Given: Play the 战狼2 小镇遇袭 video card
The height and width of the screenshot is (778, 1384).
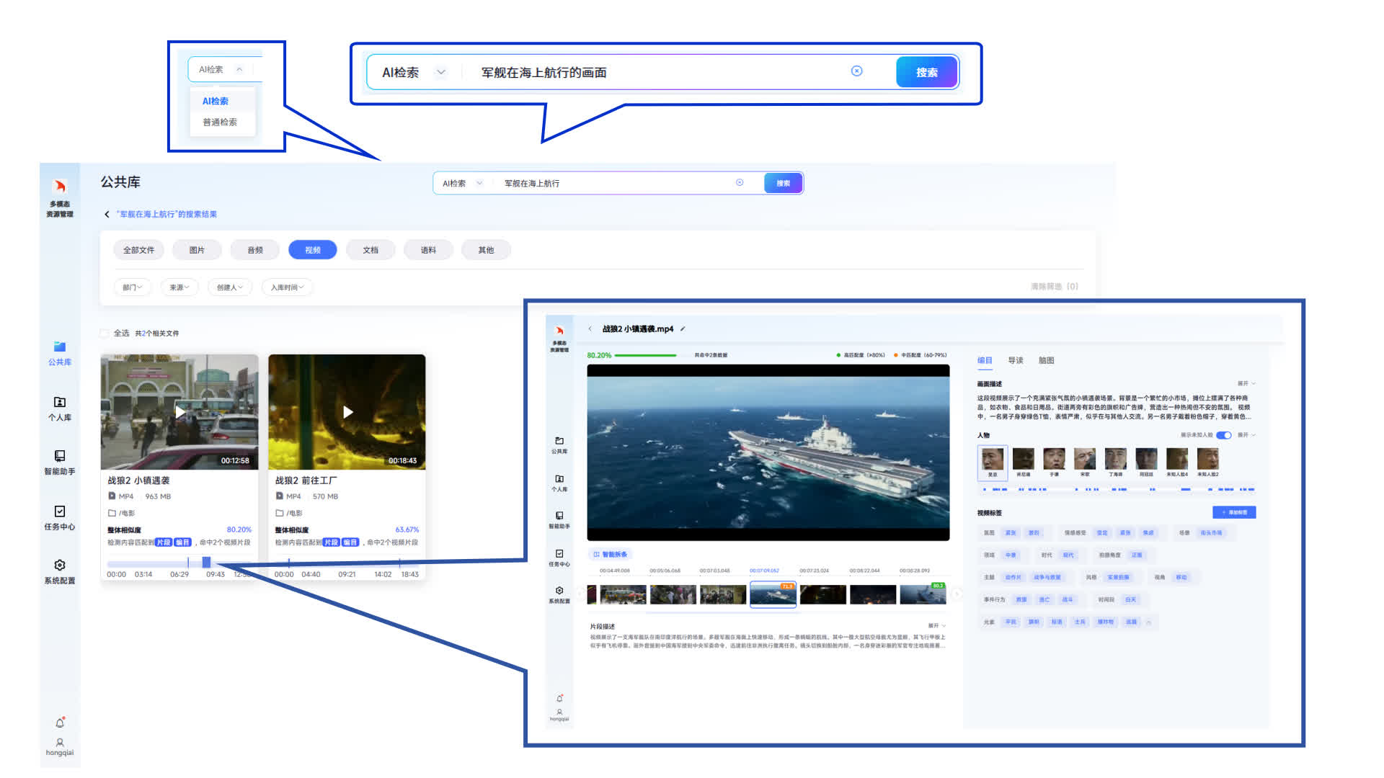Looking at the screenshot, I should [x=180, y=412].
